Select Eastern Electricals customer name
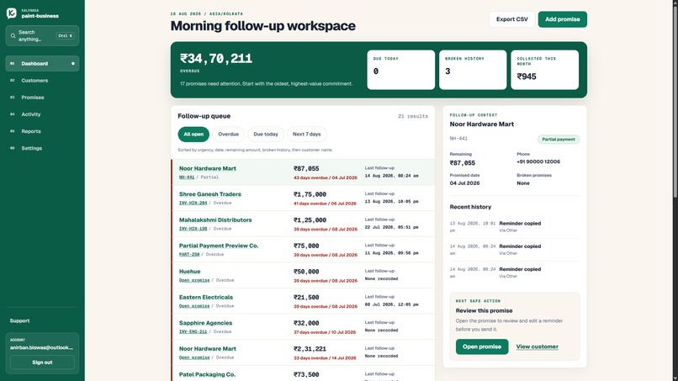The image size is (678, 381). pos(206,297)
